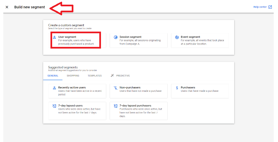
Task: Click the Purchasers dollar sign icon
Action: 177,88
